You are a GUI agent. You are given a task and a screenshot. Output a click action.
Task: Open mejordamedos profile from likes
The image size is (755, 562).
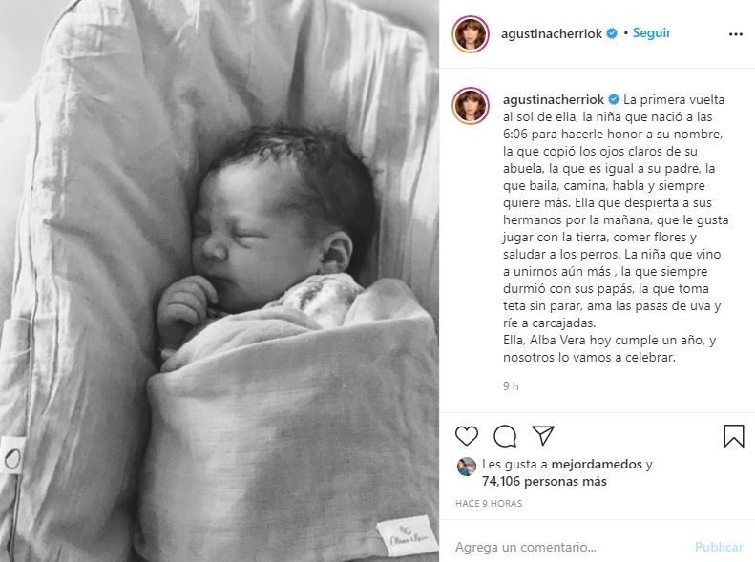coord(597,465)
